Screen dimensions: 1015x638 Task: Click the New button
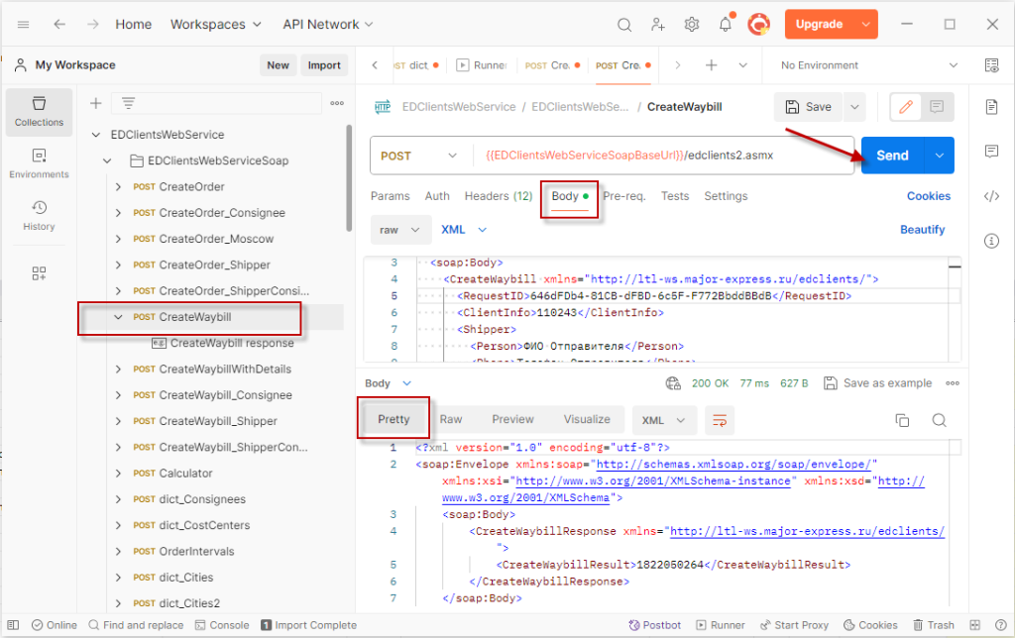pos(278,65)
